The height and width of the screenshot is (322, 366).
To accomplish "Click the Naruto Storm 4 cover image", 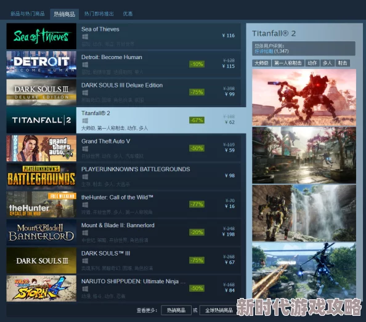I will coord(41,288).
